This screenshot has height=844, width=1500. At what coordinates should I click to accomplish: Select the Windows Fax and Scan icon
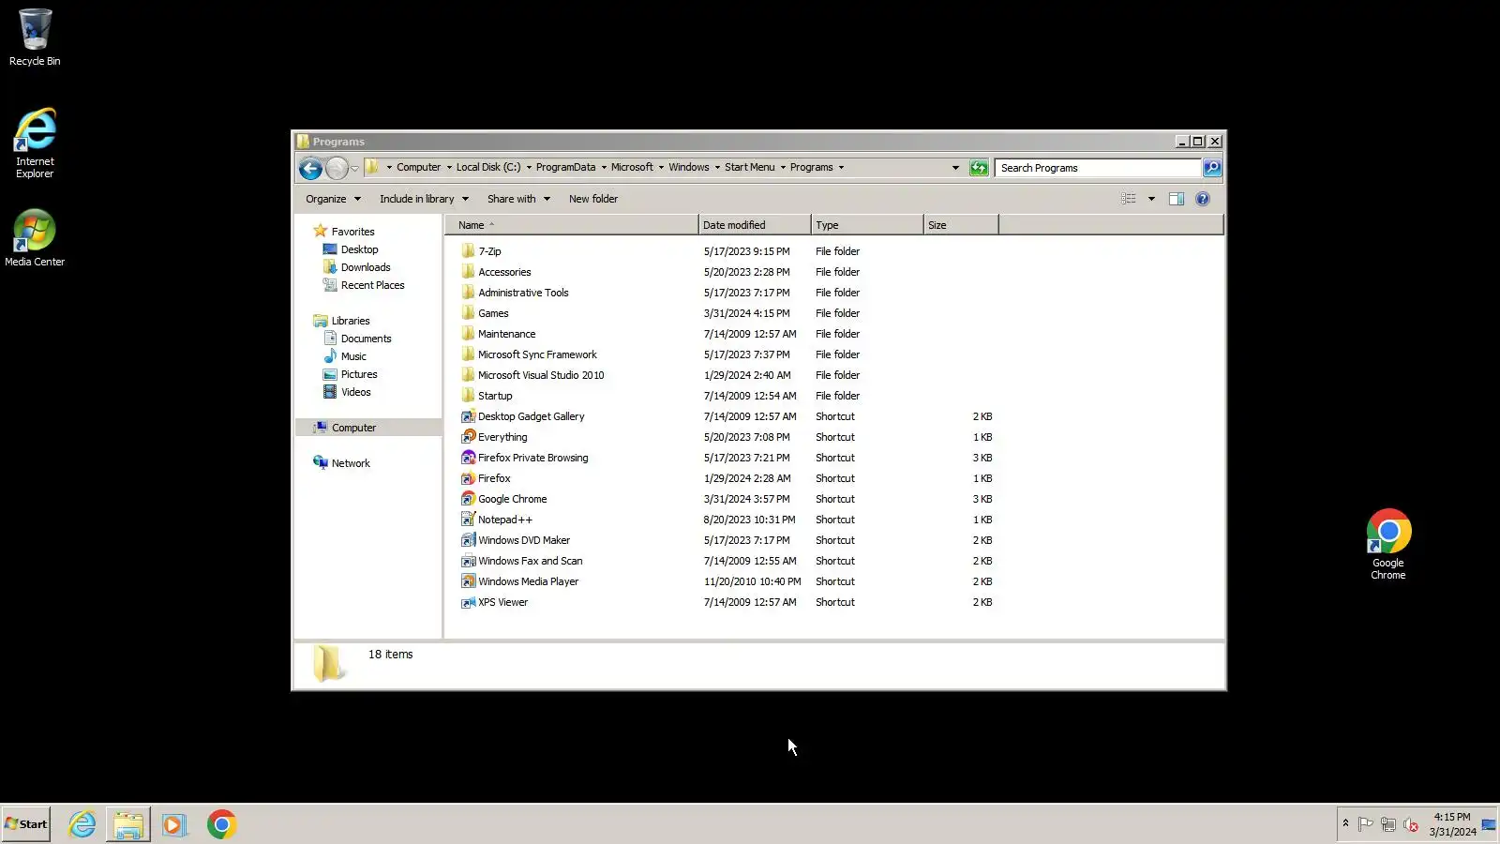click(x=468, y=561)
